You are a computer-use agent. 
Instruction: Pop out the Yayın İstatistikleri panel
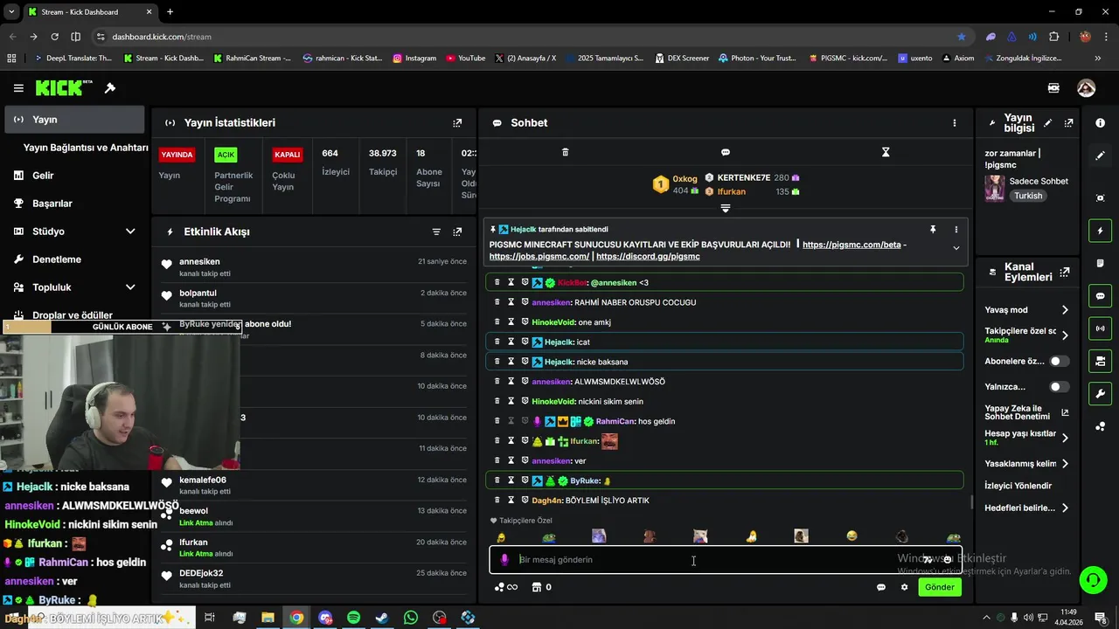pyautogui.click(x=457, y=123)
